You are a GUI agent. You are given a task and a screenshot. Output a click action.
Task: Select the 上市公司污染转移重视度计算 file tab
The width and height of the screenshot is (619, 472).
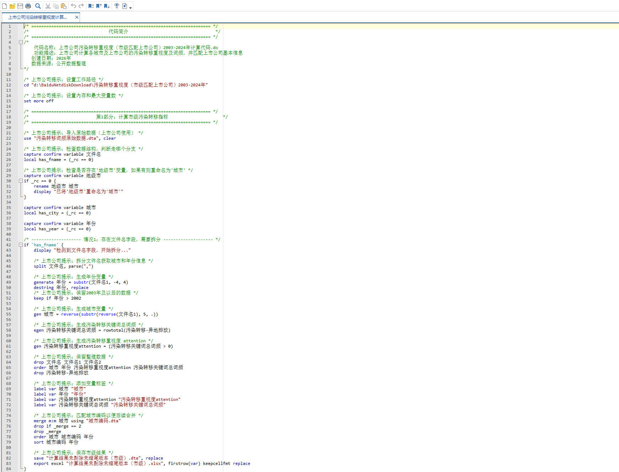point(38,17)
